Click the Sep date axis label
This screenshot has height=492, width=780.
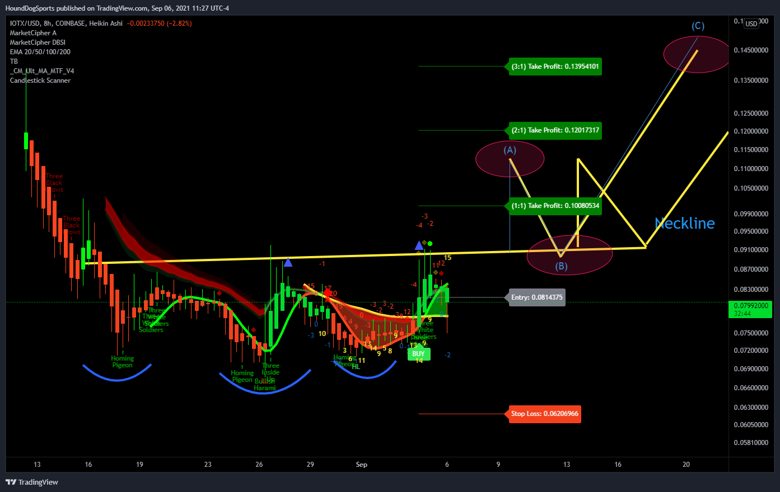point(362,465)
